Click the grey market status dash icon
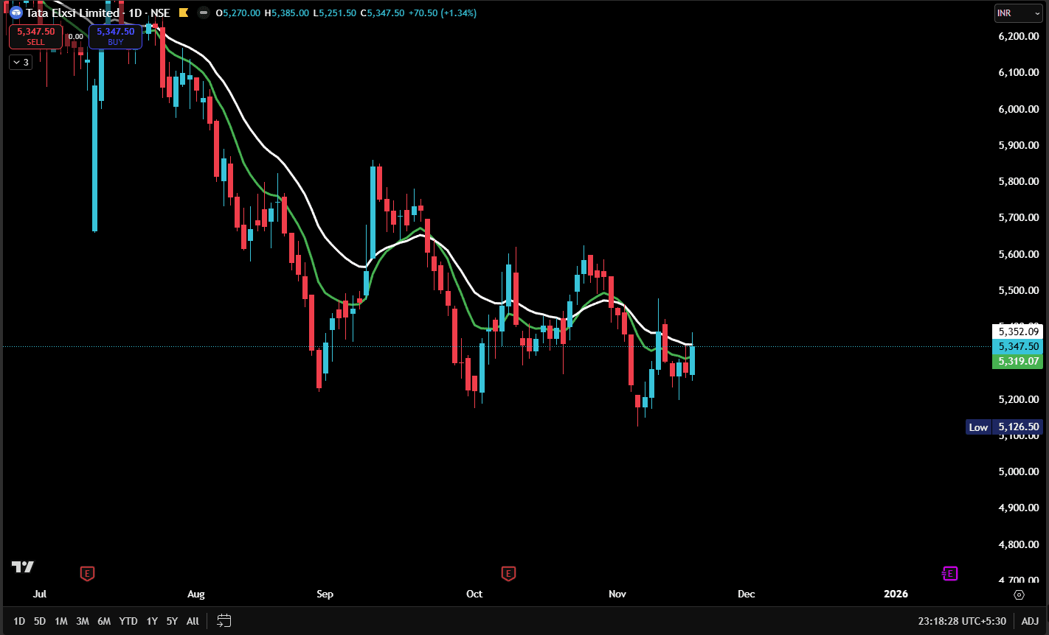This screenshot has width=1049, height=635. point(203,13)
